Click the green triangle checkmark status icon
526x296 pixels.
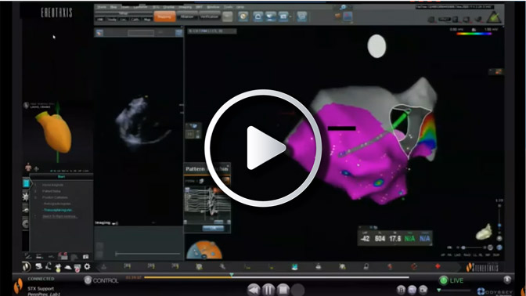494,17
